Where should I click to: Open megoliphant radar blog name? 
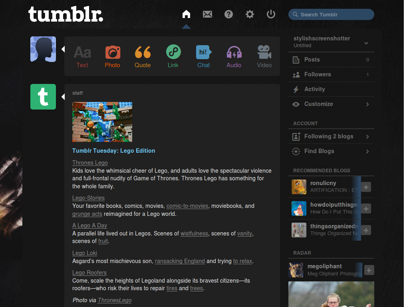click(x=324, y=266)
